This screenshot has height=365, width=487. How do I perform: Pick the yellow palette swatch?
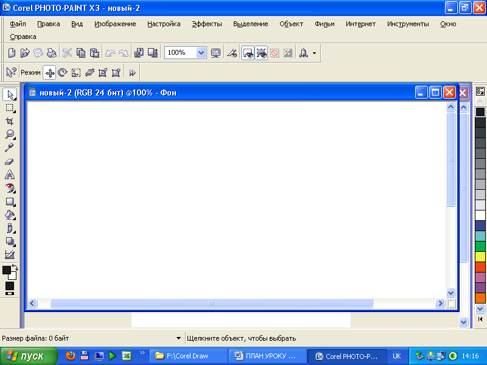(x=480, y=257)
